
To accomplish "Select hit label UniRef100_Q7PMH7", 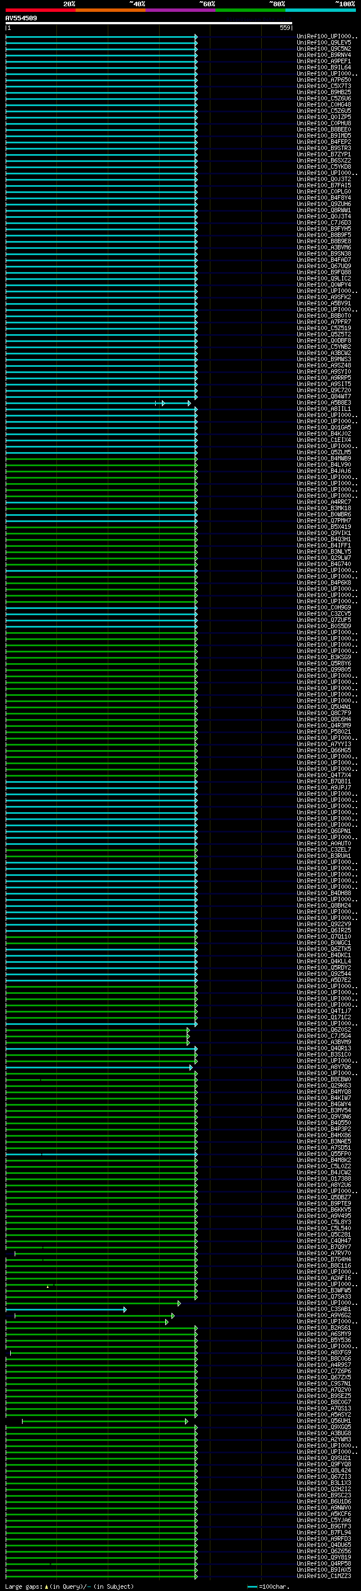I will (323, 521).
